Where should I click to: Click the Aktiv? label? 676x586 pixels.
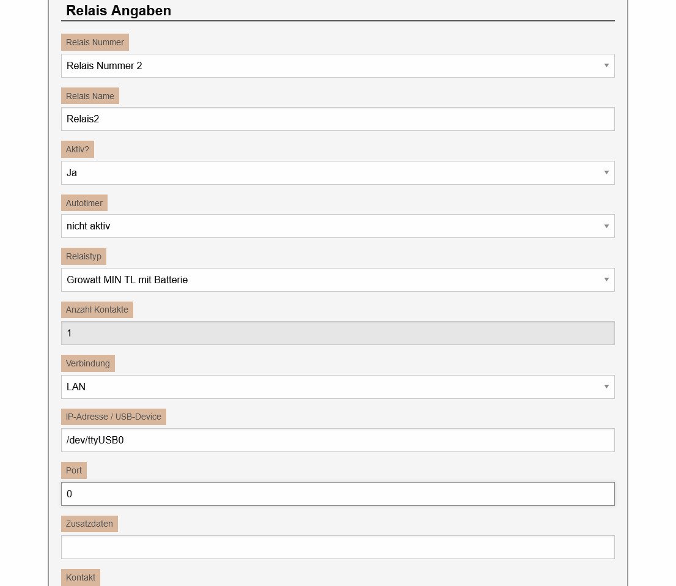[78, 149]
